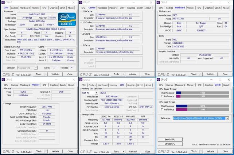234x155 pixels.
Task: Click Validate in the Bench-tab window
Action: pos(210,151)
